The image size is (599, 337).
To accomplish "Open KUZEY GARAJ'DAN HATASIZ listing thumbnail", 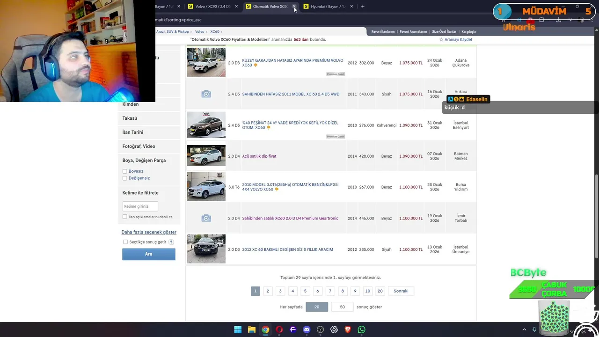I will click(x=206, y=62).
